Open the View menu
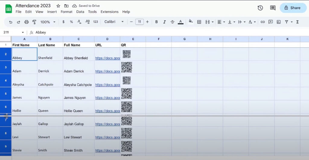The height and width of the screenshot is (160, 309). click(40, 12)
